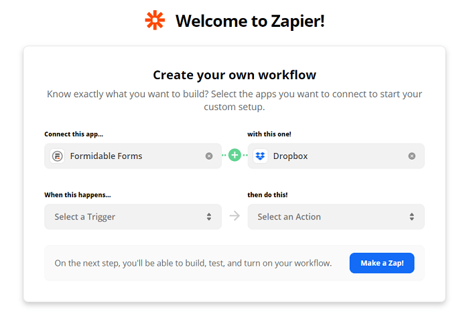
Task: Click the 'Welcome to Zapier!' heading
Action: coord(250,21)
